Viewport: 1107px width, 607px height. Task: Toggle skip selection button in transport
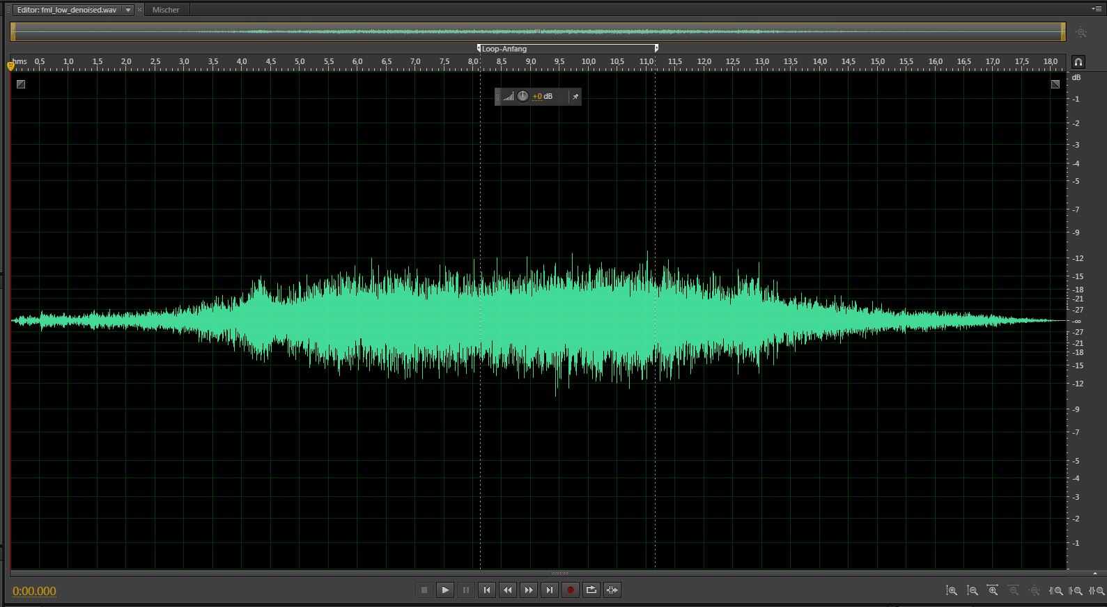pyautogui.click(x=612, y=590)
